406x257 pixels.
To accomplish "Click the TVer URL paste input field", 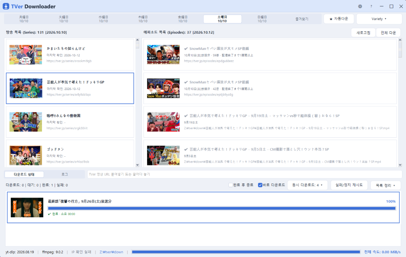I will [245, 175].
